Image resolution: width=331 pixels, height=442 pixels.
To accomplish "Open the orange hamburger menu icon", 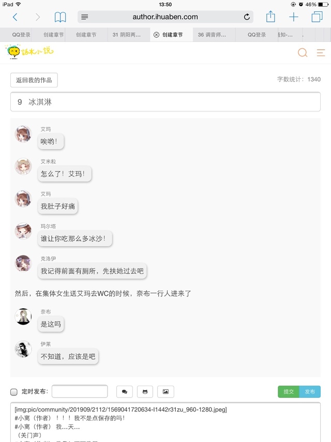I will (321, 53).
